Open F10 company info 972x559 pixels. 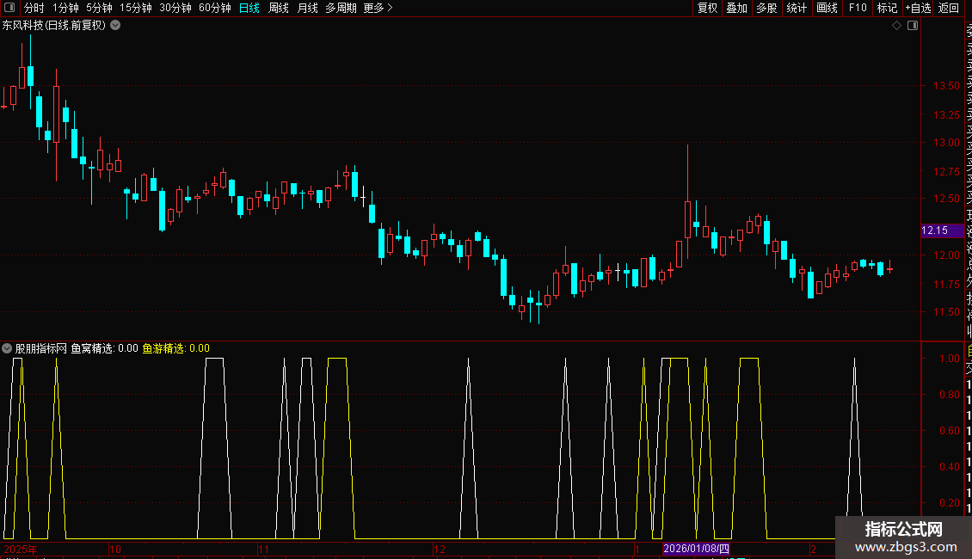[858, 8]
